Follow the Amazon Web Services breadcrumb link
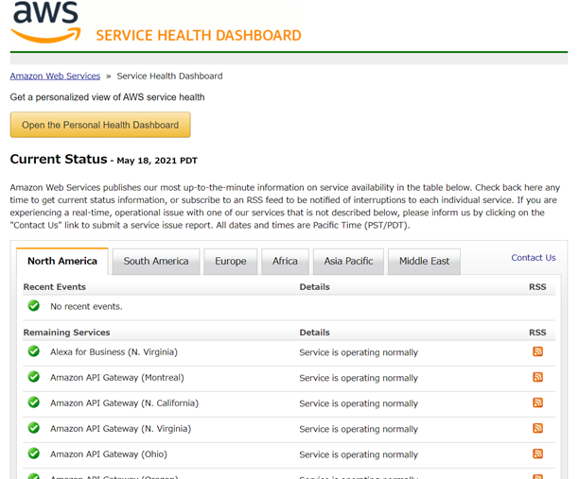 tap(55, 76)
